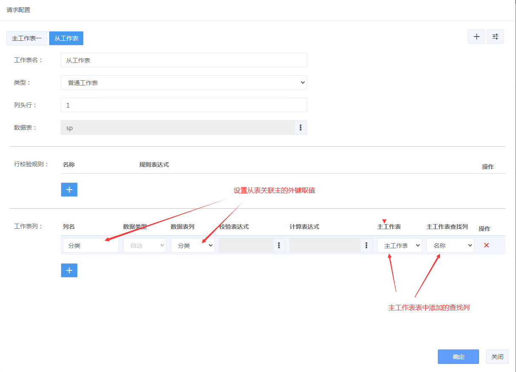Add a new row validation rule
The image size is (516, 372).
click(x=69, y=190)
